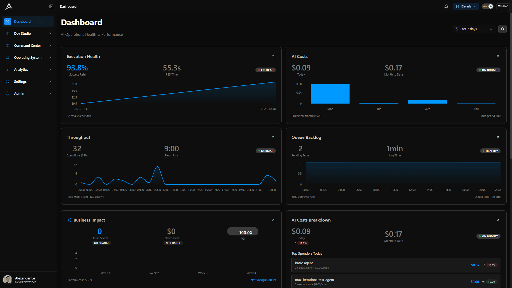The image size is (512, 288).
Task: Toggle dark mode with the theme switch
Action: point(488,6)
